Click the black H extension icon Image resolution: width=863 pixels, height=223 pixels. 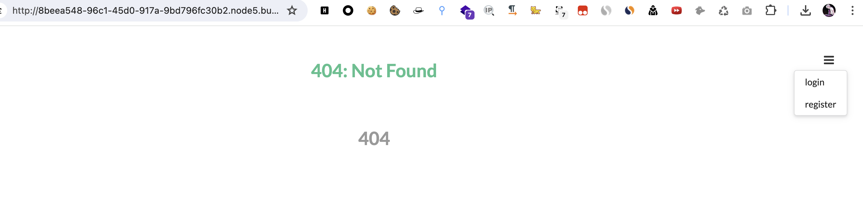pos(324,11)
